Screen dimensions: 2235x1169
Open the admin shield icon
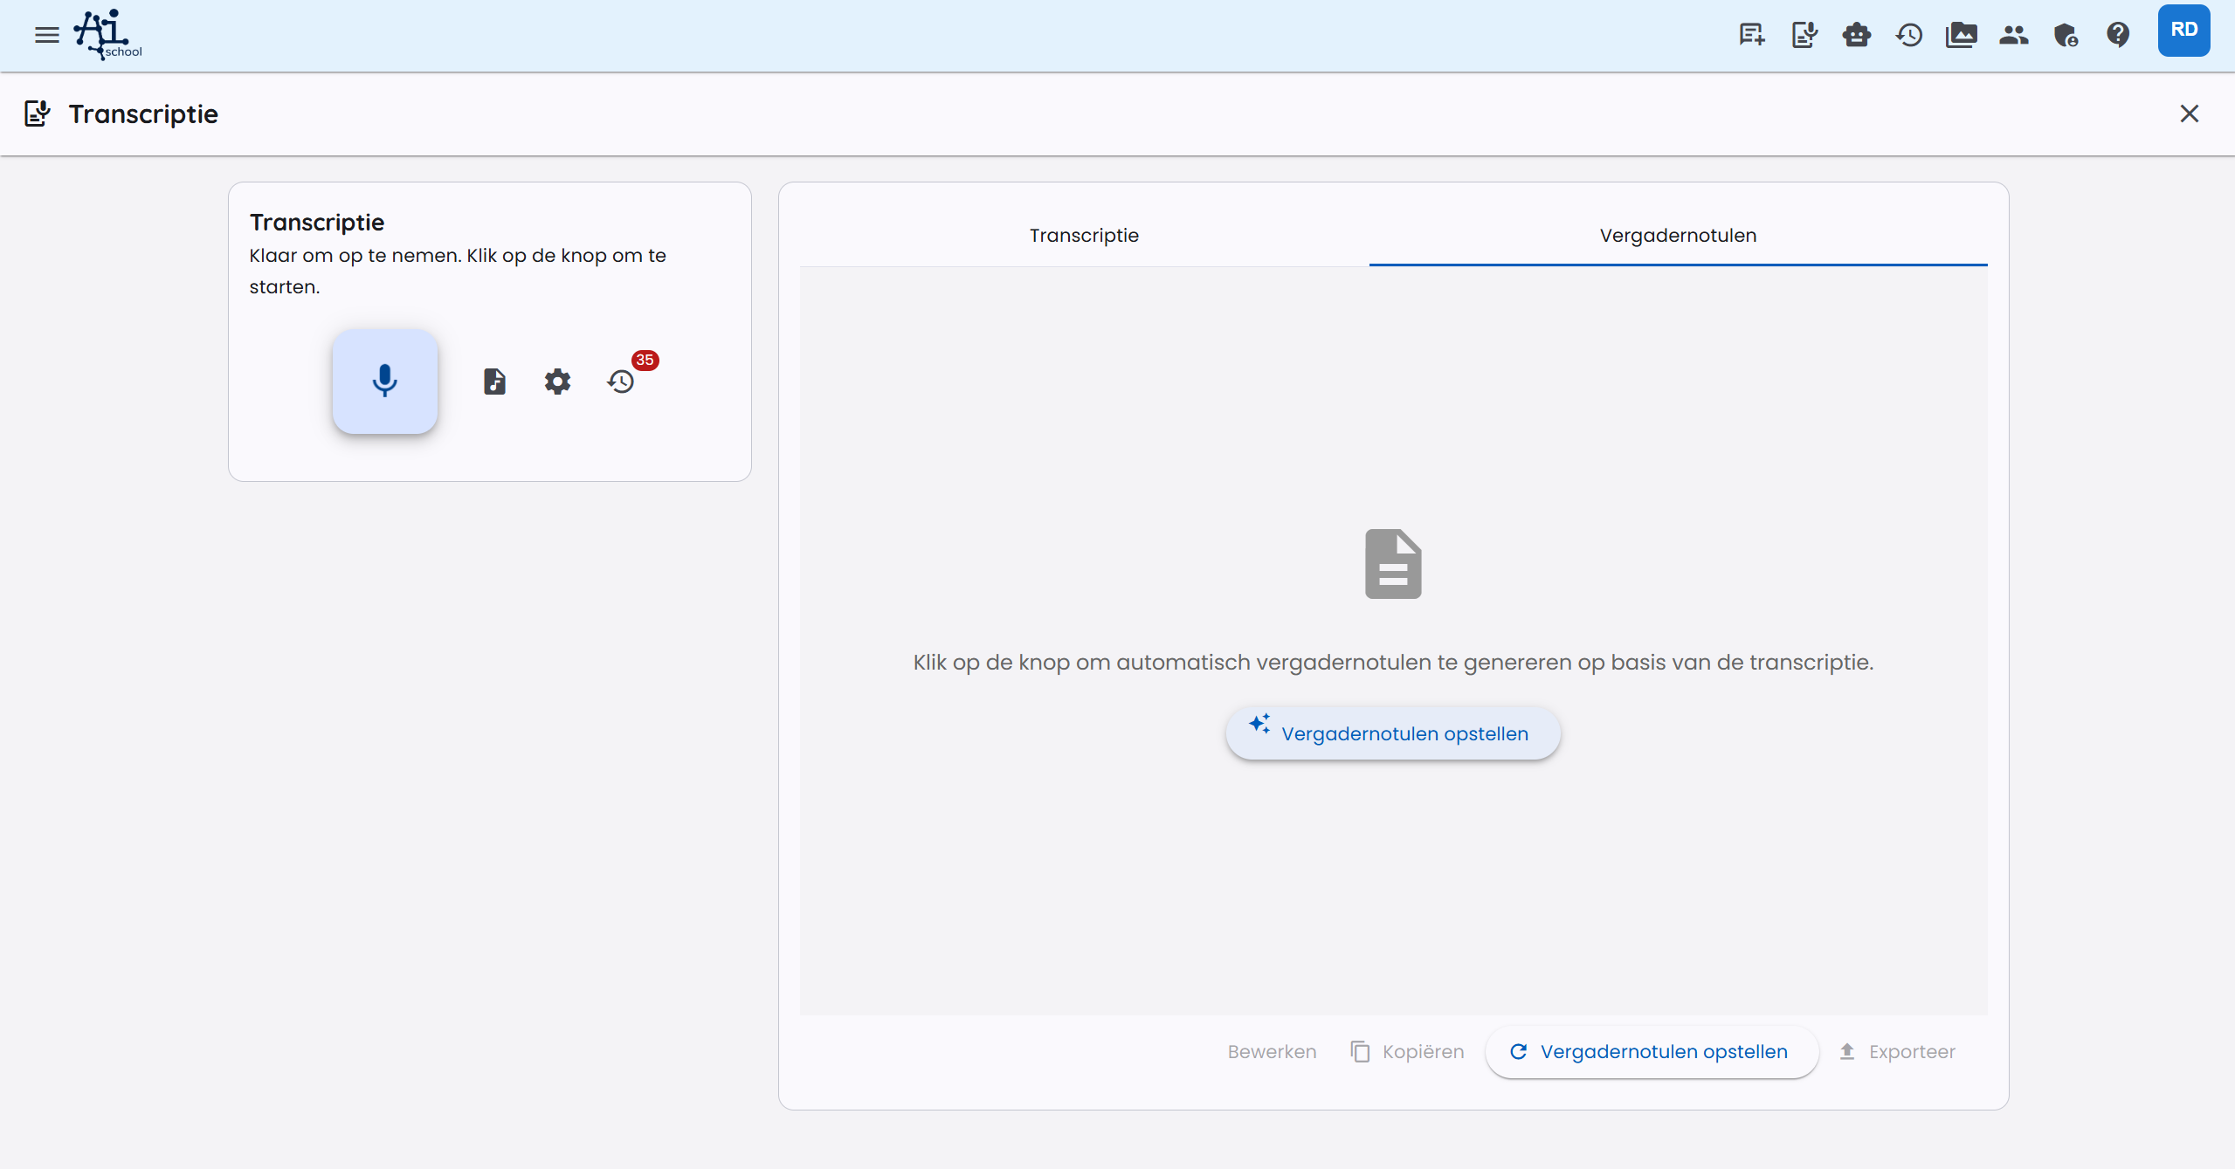[2066, 35]
